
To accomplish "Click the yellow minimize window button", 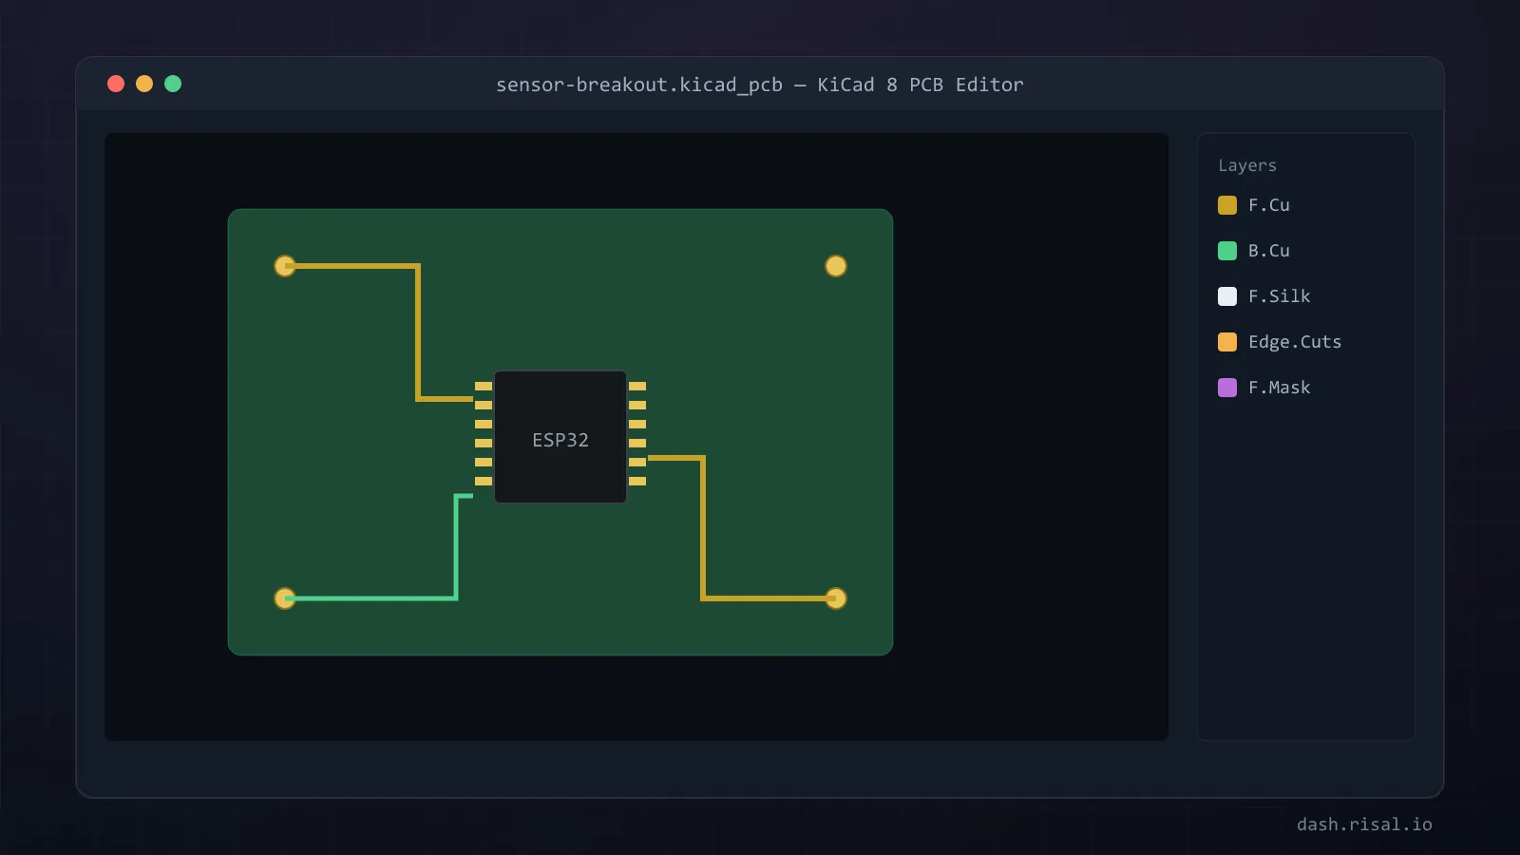I will (x=144, y=84).
